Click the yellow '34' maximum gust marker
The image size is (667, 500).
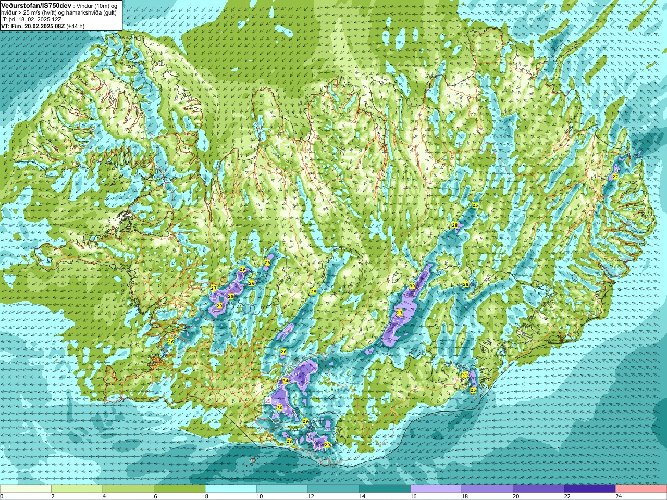[286, 381]
